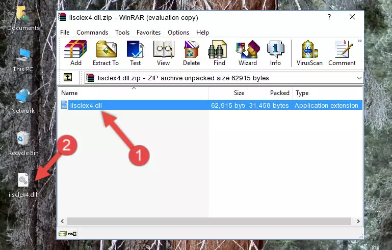
Task: Run the Test archive tool
Action: pos(135,53)
